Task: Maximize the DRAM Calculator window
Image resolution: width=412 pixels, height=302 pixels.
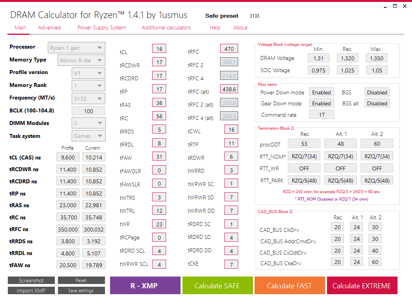Action: click(x=395, y=6)
